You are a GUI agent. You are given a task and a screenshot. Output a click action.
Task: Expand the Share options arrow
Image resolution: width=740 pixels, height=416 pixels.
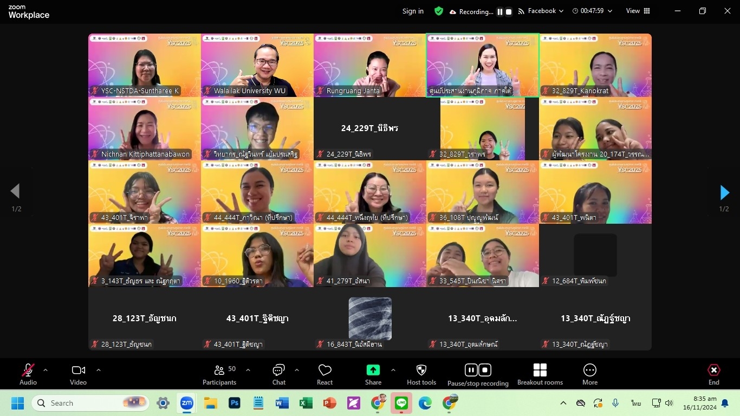tap(393, 370)
